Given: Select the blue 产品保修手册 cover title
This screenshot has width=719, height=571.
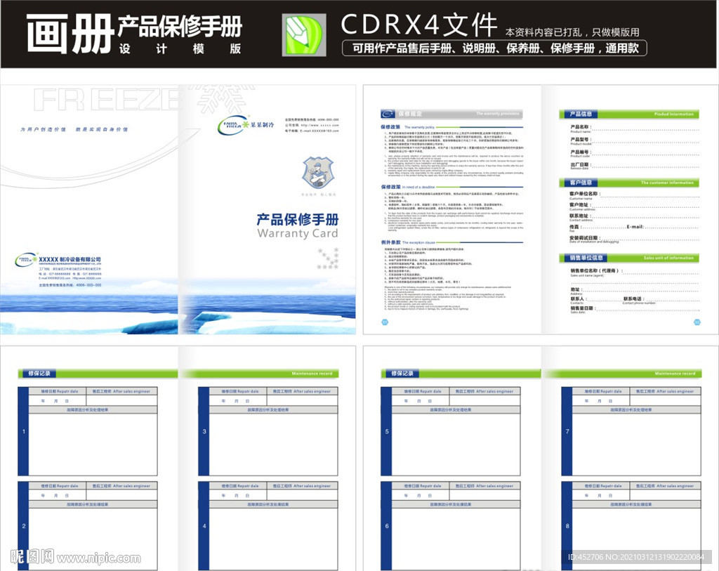Looking at the screenshot, I should pyautogui.click(x=297, y=219).
